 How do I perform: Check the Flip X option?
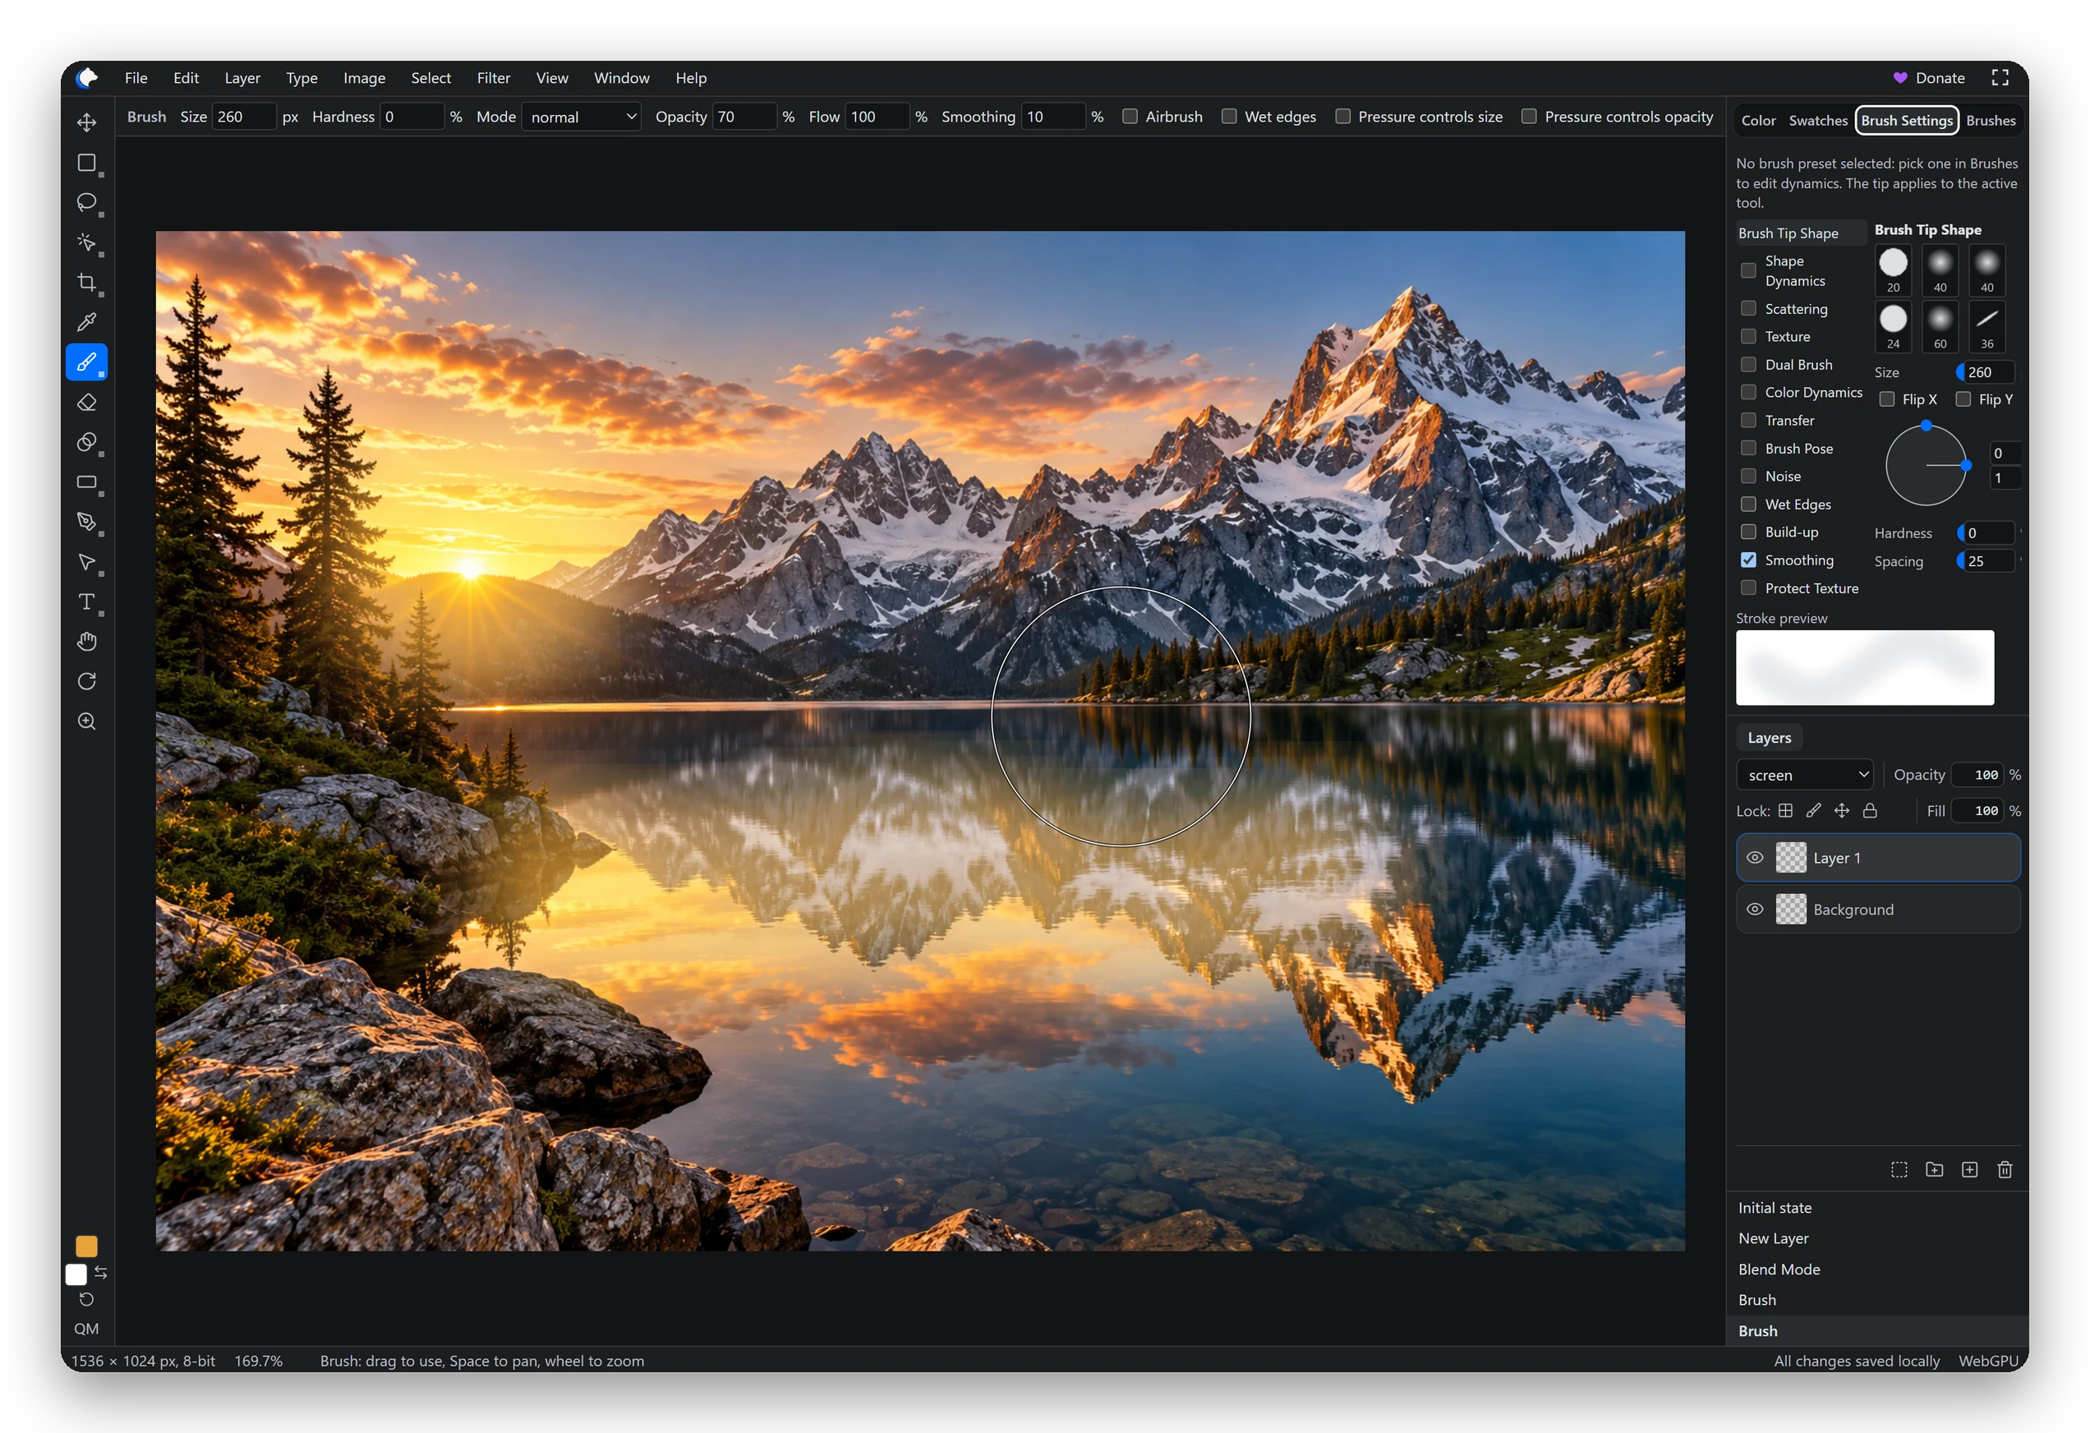[x=1888, y=399]
